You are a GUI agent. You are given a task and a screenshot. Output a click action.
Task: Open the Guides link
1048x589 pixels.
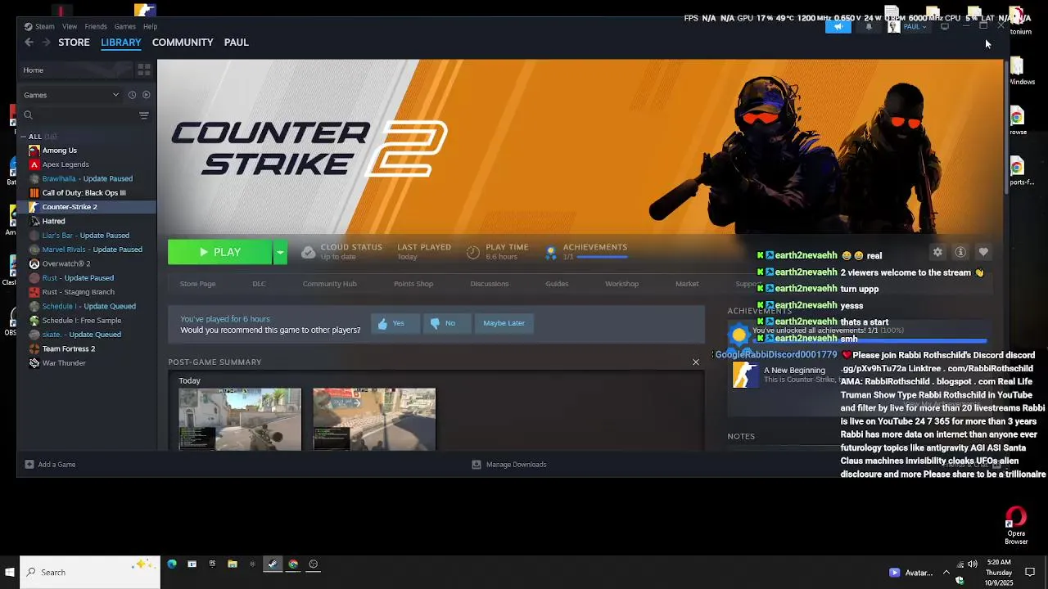pos(557,284)
